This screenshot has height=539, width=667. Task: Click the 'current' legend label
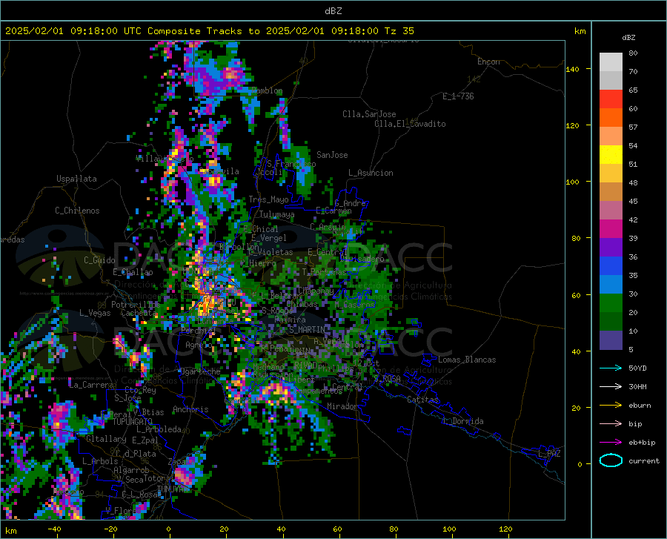[x=644, y=460]
